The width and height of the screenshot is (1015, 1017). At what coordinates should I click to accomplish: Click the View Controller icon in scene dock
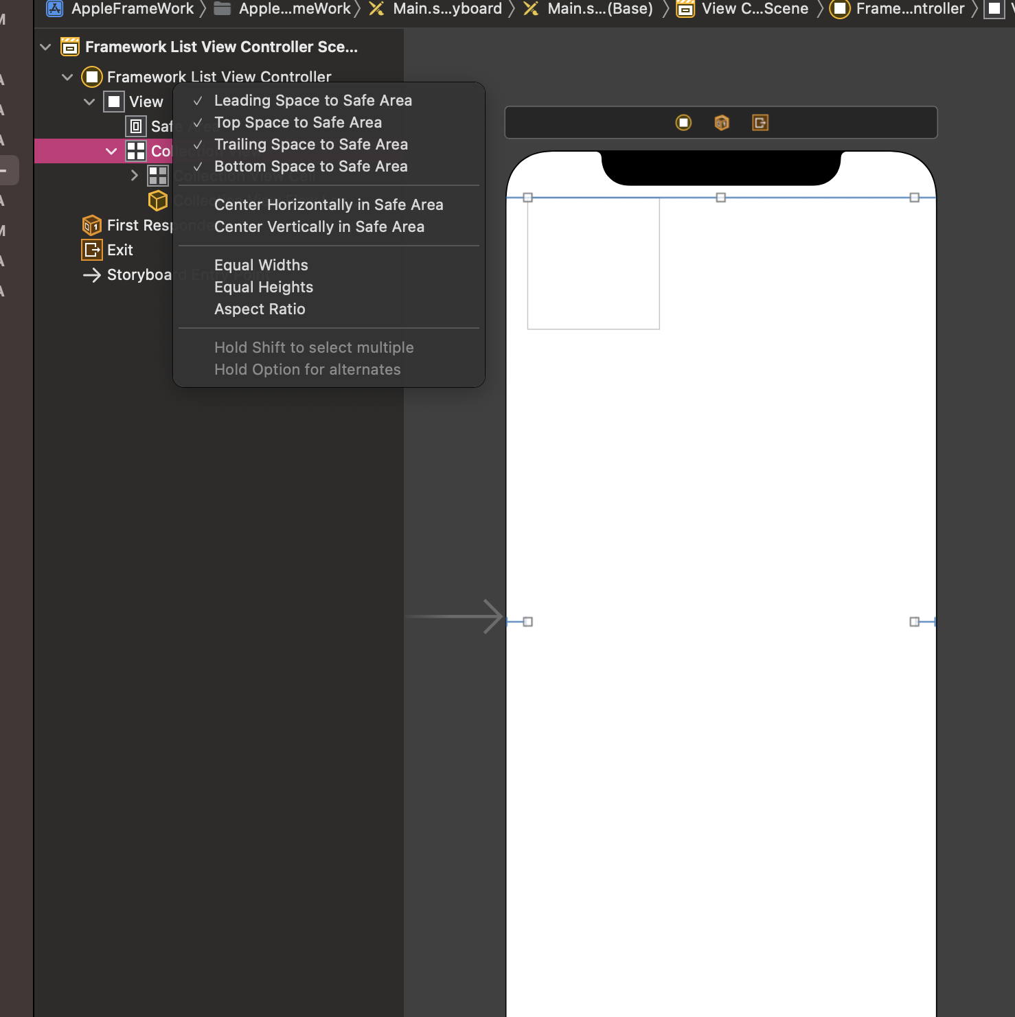[683, 123]
